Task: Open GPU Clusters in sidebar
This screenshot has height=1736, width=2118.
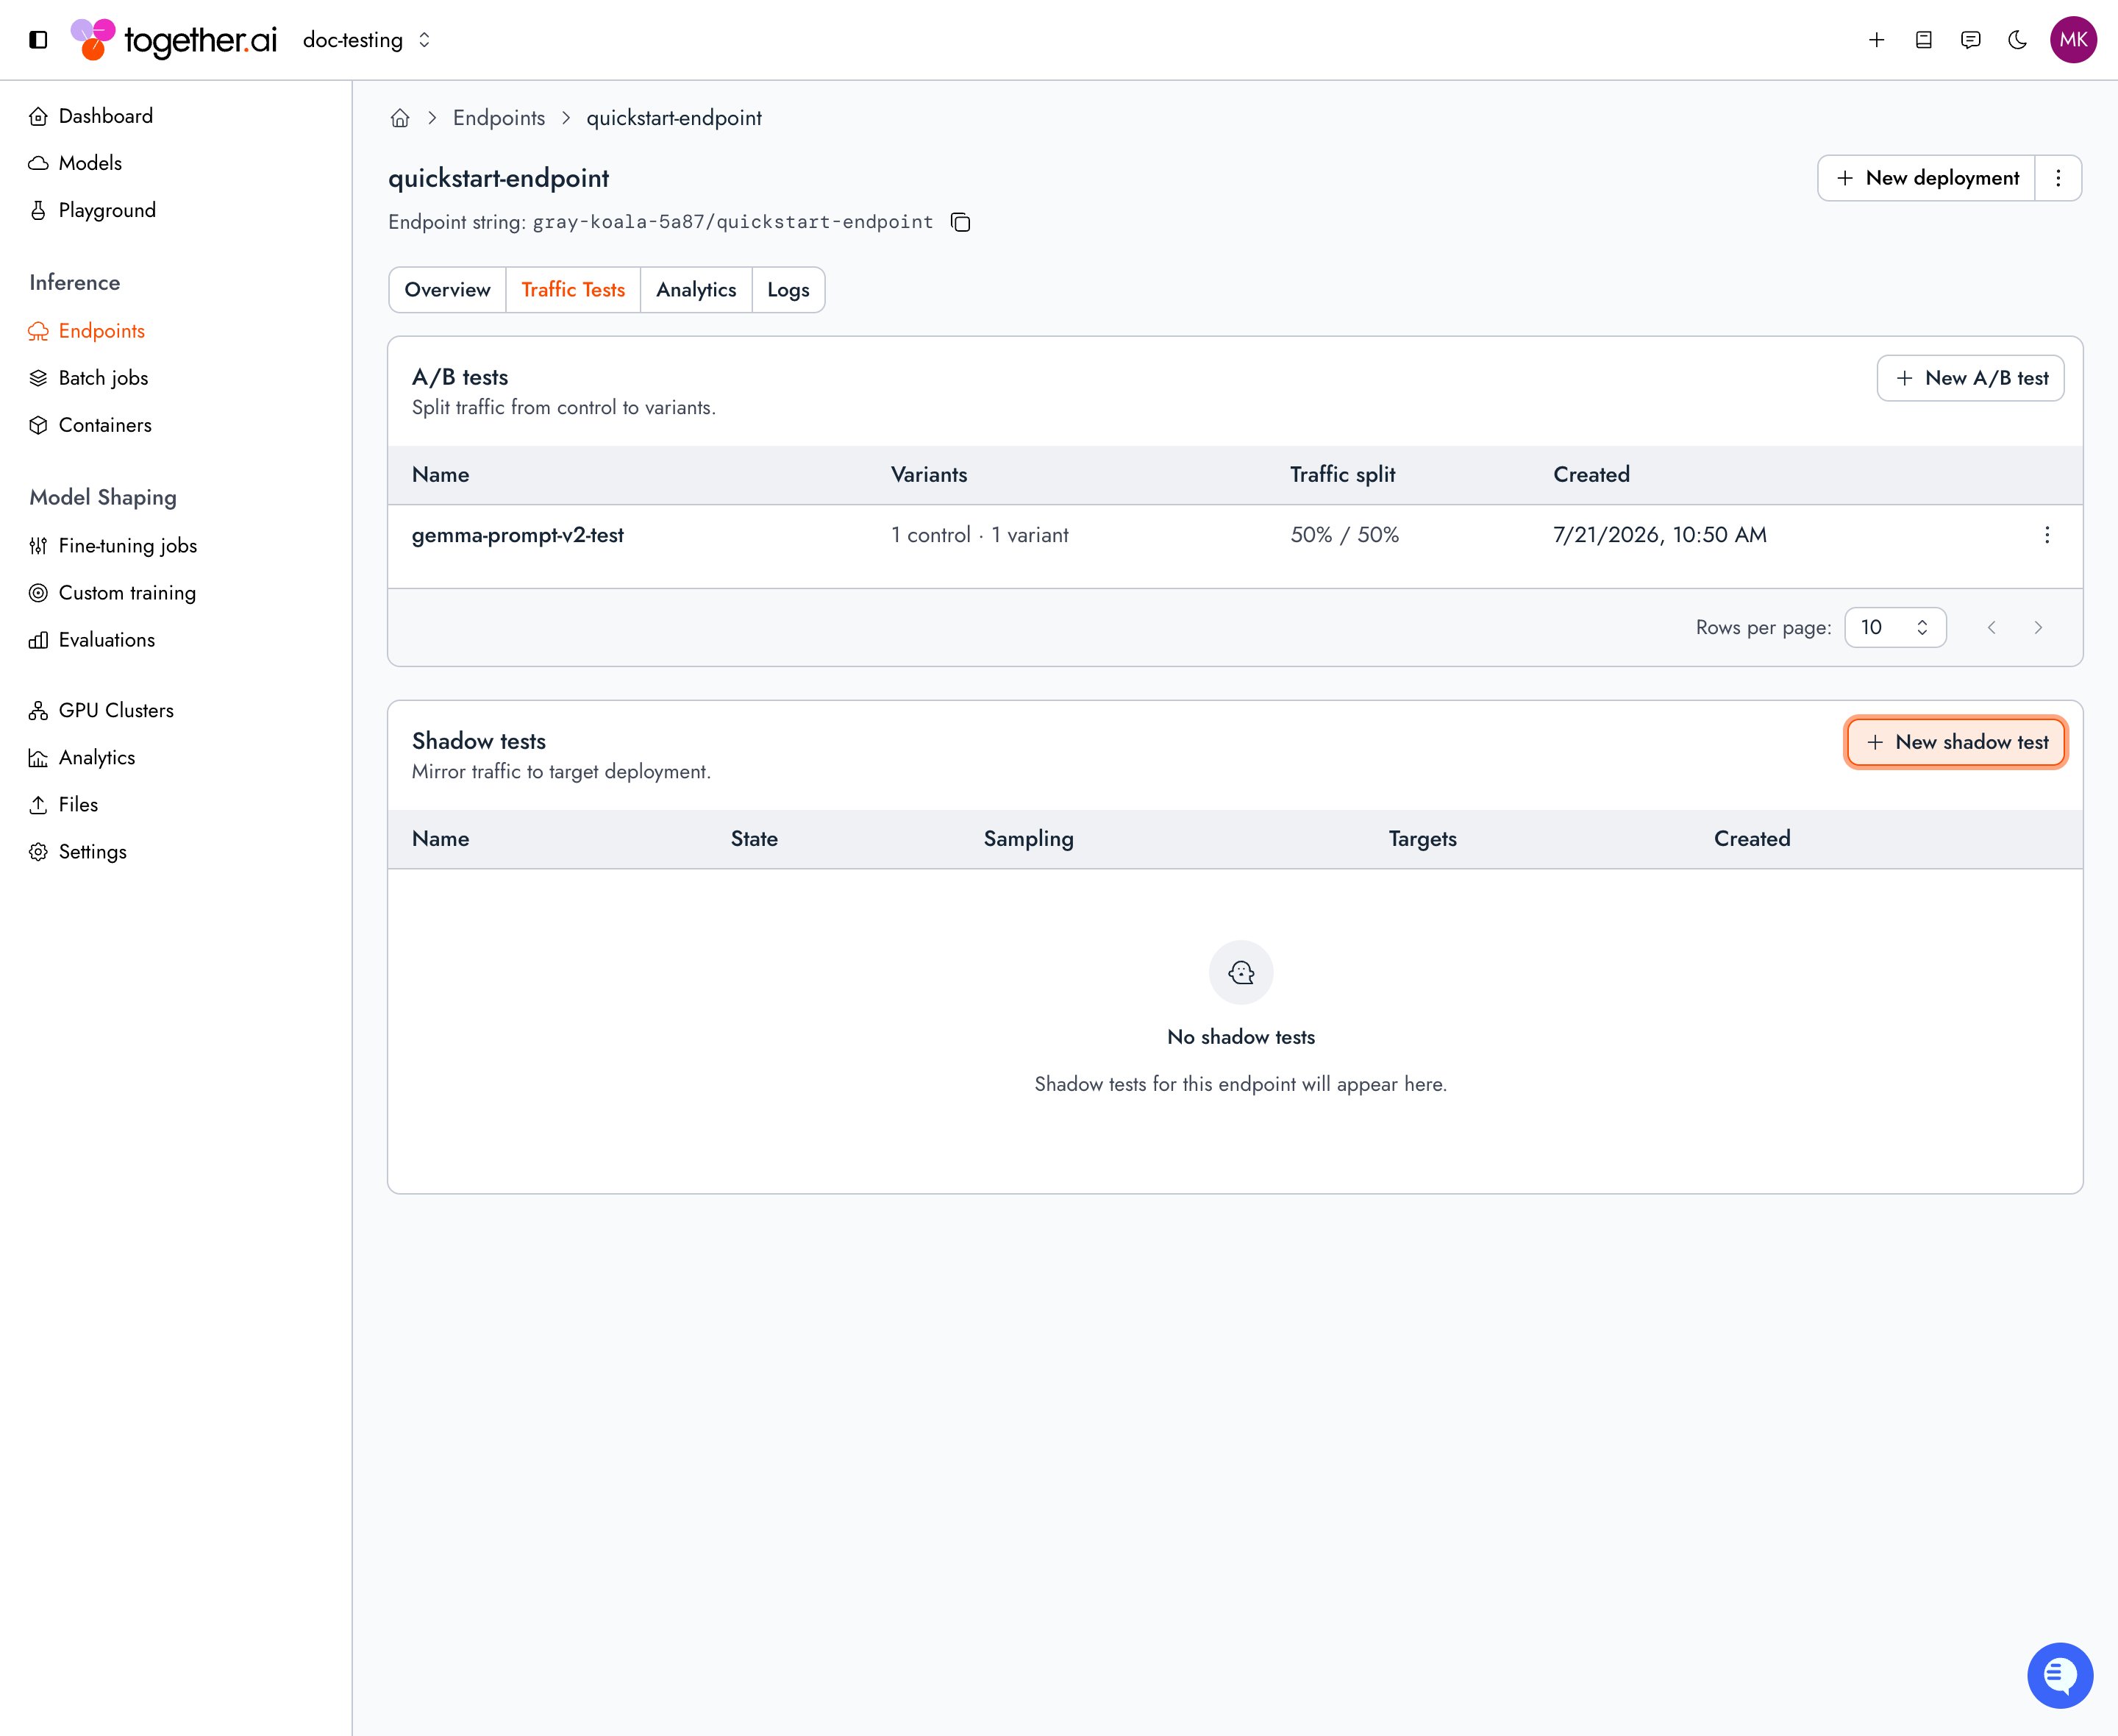Action: point(101,710)
